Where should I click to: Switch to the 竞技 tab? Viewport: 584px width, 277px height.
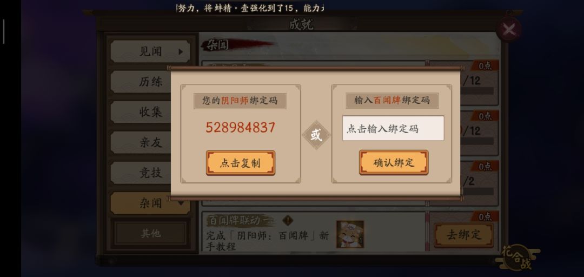tap(150, 172)
